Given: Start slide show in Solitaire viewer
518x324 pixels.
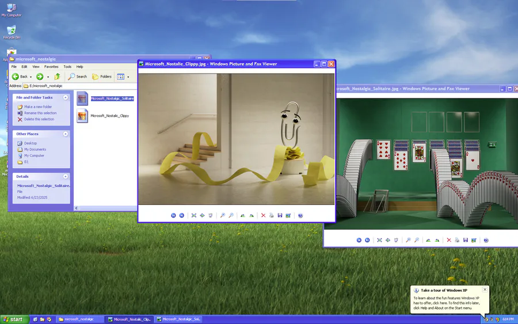Looking at the screenshot, I should point(396,240).
